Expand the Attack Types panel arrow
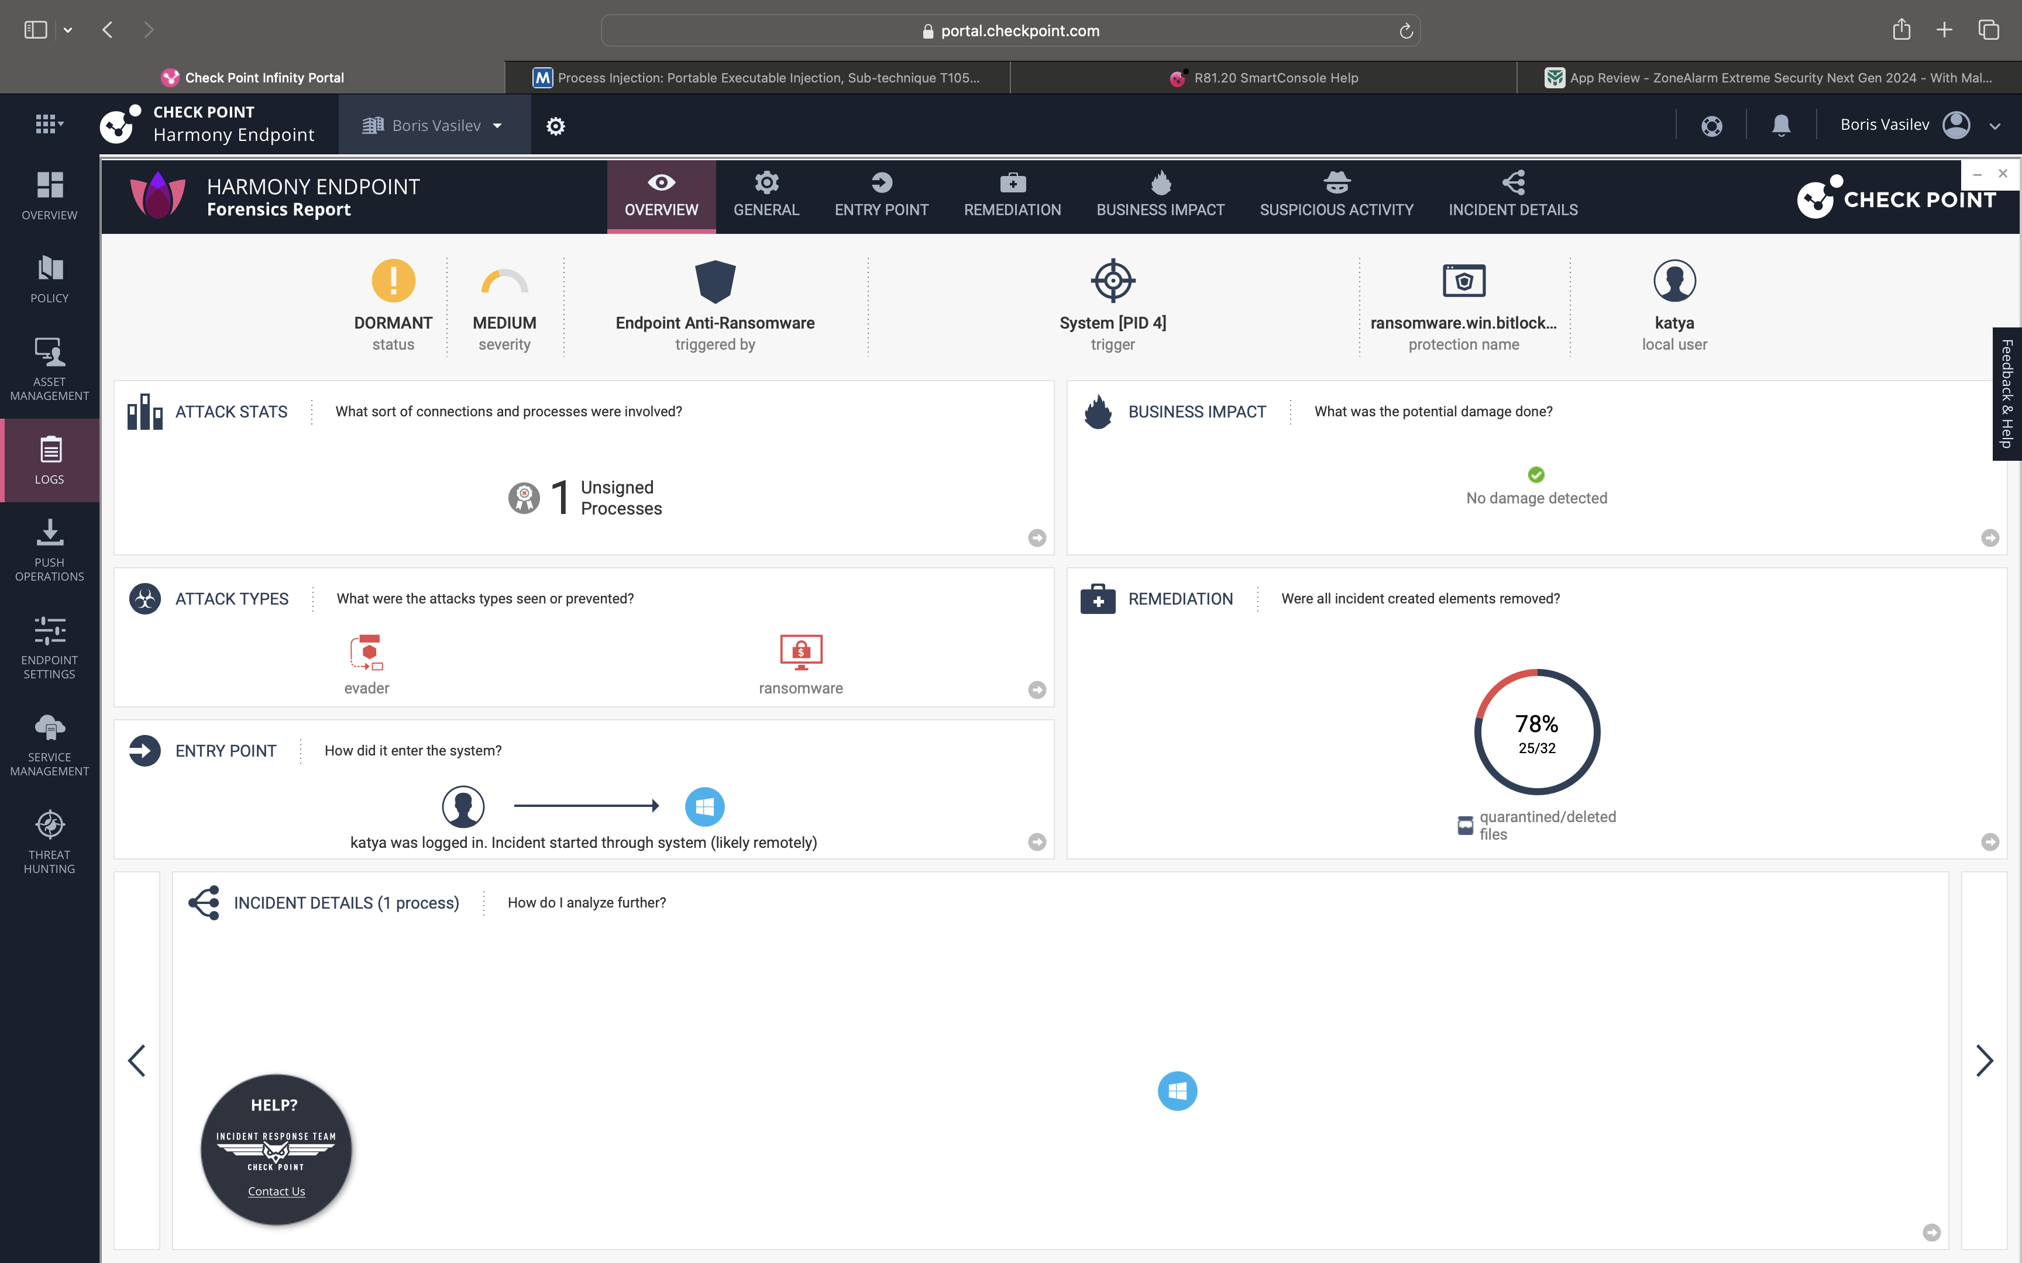Viewport: 2022px width, 1263px height. click(x=1037, y=690)
